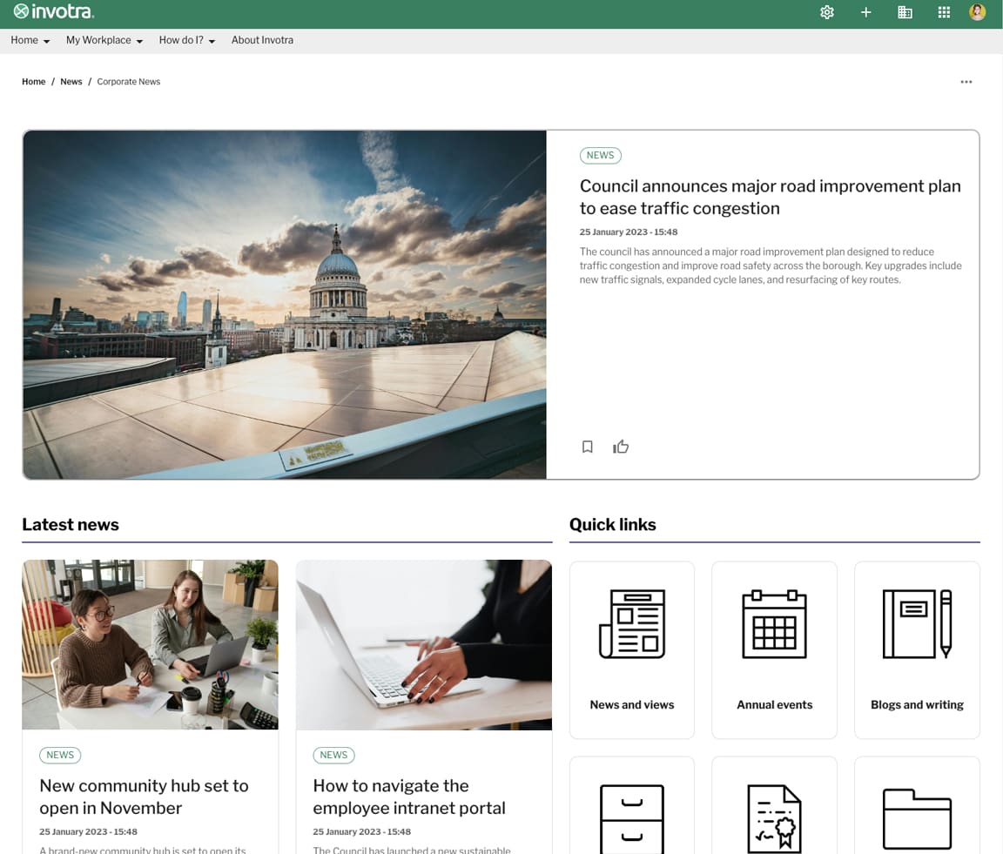Go to Home in the breadcrumb

tap(33, 82)
